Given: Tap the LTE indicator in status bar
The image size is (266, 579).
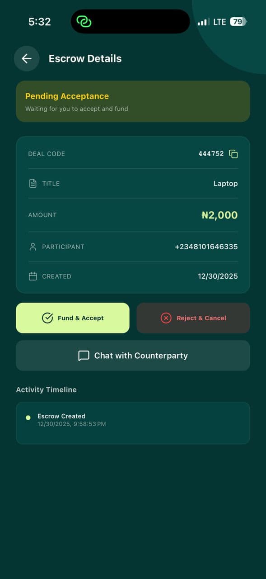Looking at the screenshot, I should (220, 21).
